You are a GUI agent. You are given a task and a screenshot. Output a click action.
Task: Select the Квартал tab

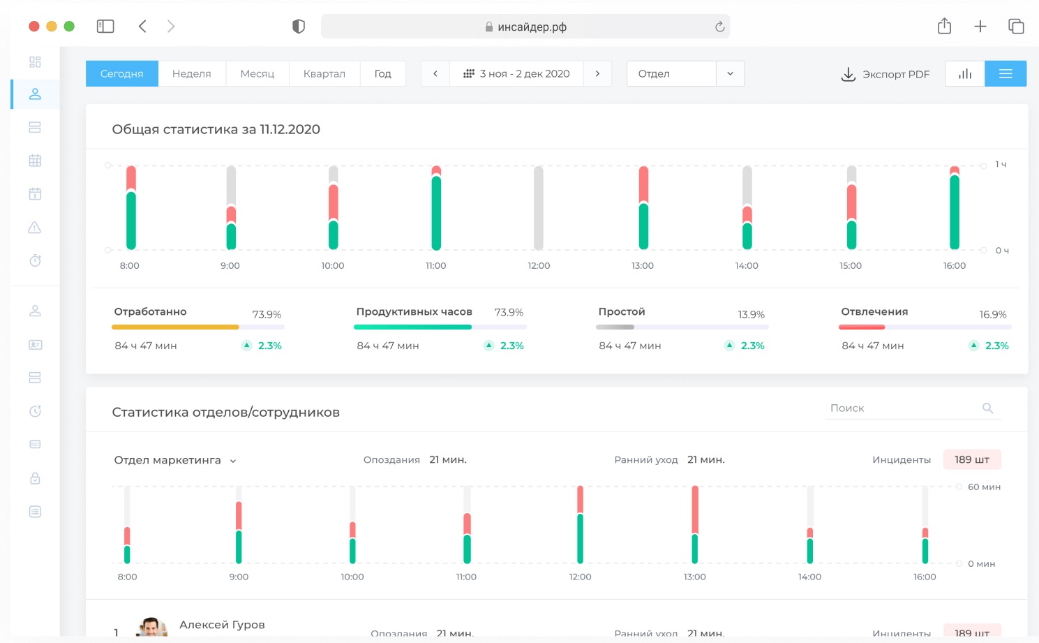(x=324, y=74)
